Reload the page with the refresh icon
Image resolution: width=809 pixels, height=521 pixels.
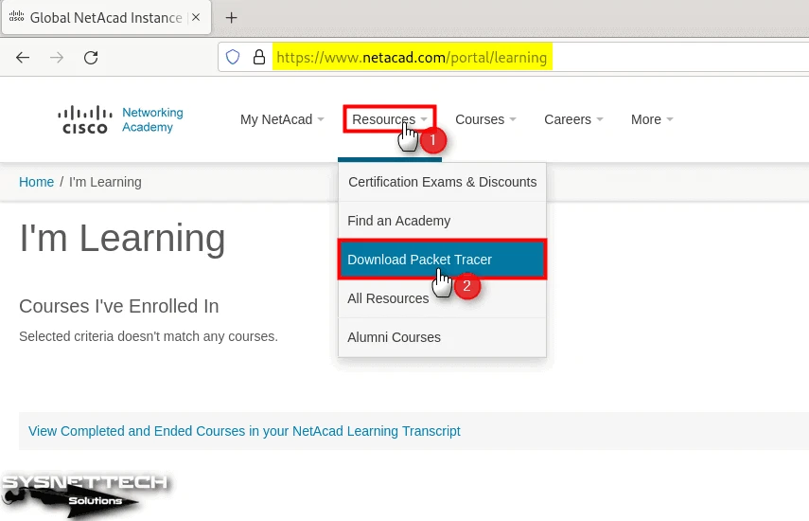[x=91, y=58]
